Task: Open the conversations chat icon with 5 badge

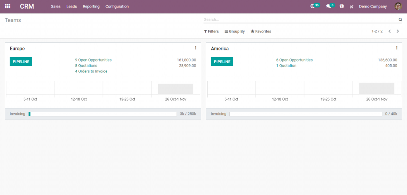Action: click(330, 6)
